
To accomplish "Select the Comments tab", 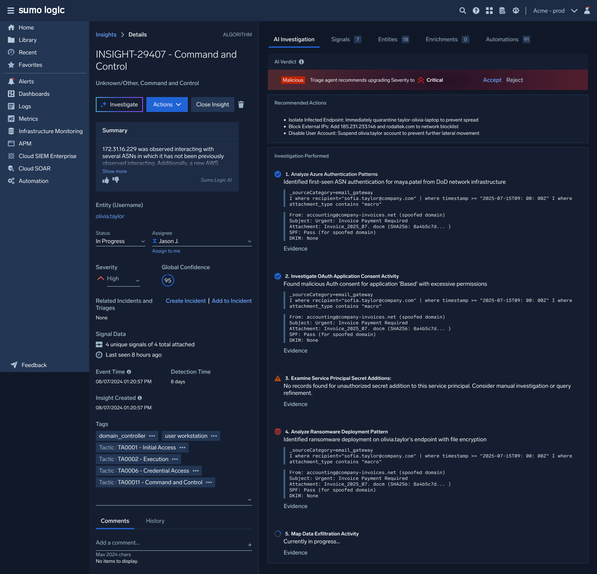I will tap(115, 521).
